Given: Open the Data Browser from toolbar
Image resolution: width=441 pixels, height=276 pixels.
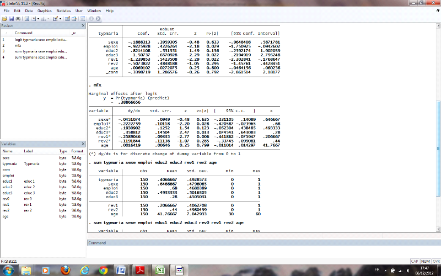Looking at the screenshot, I should 73,18.
